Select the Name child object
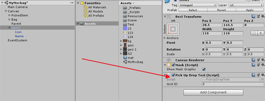265x101 pixels. click(19, 36)
